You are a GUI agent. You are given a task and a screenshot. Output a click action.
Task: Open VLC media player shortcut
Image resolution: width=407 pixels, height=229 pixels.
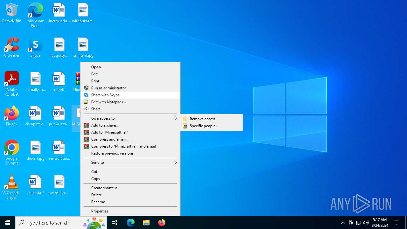coord(12,187)
